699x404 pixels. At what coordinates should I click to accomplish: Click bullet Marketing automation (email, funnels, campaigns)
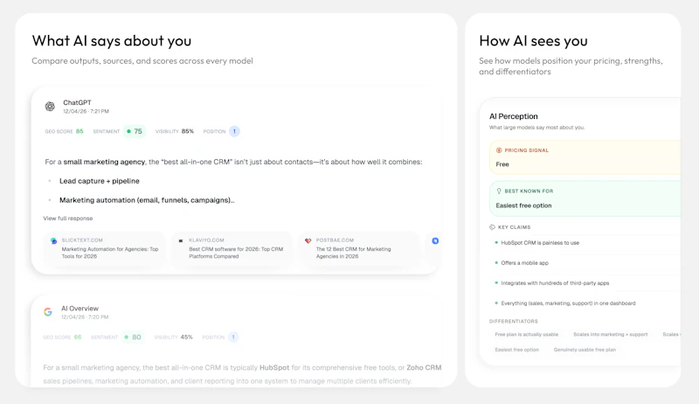(x=147, y=200)
